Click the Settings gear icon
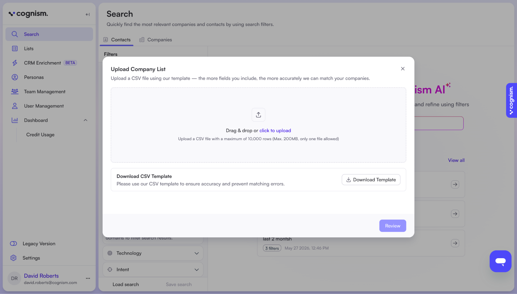Image resolution: width=517 pixels, height=294 pixels. point(13,258)
